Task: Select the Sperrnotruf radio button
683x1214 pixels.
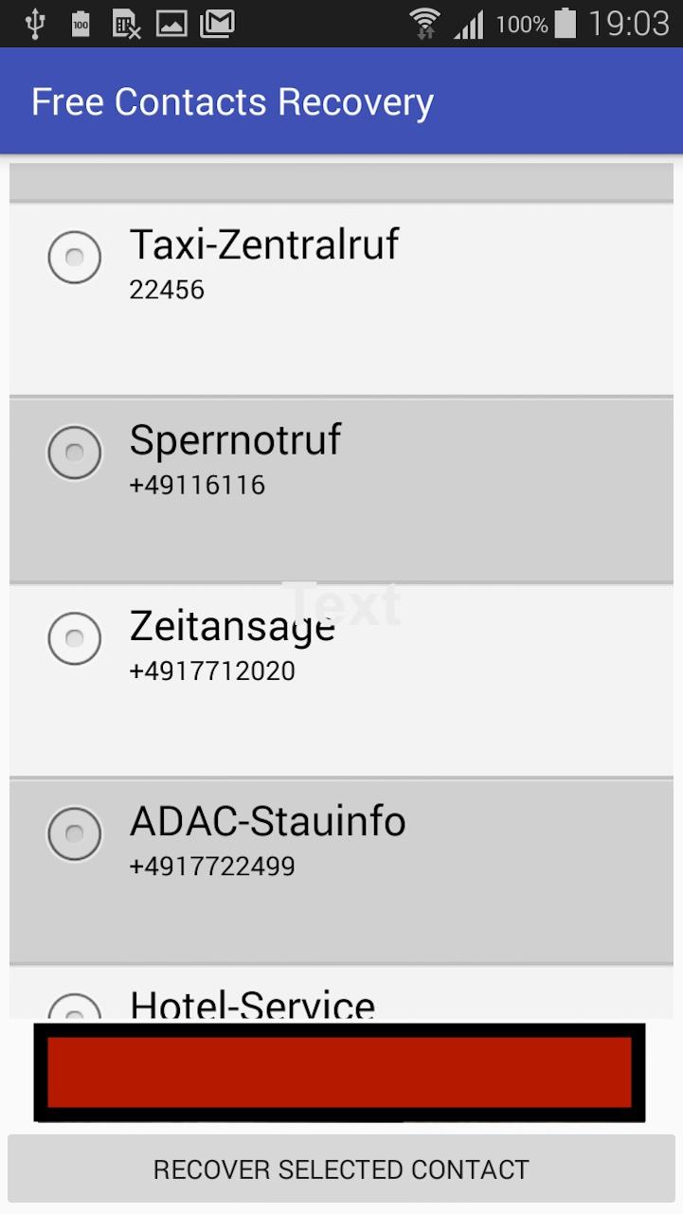Action: pyautogui.click(x=74, y=452)
